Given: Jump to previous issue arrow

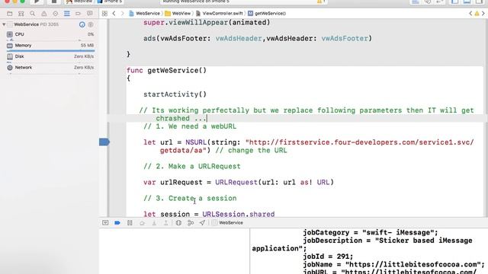Looking at the screenshot, I should 470,14.
